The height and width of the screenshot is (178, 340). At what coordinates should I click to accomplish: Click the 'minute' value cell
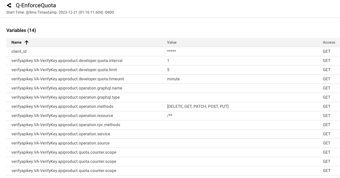[x=173, y=79]
